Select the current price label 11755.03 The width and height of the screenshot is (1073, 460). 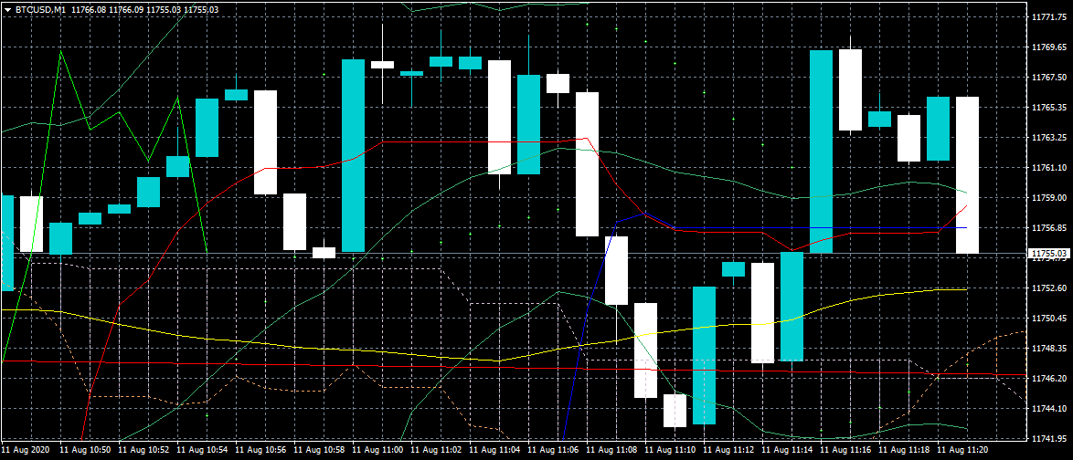click(x=1049, y=254)
